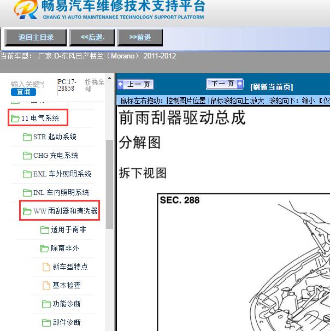This screenshot has width=330, height=331.
Task: Go back with the <<后退 button
Action: point(92,38)
